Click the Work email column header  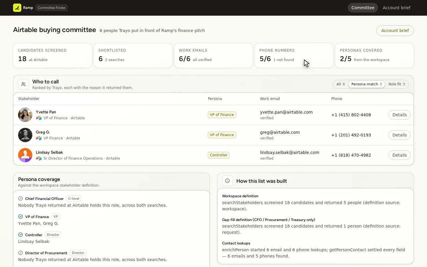270,99
